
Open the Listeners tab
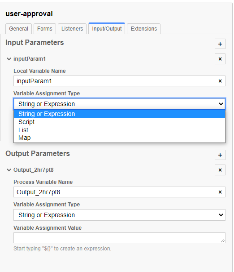[72, 29]
